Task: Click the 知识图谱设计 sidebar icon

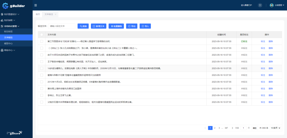Action: 2,14
